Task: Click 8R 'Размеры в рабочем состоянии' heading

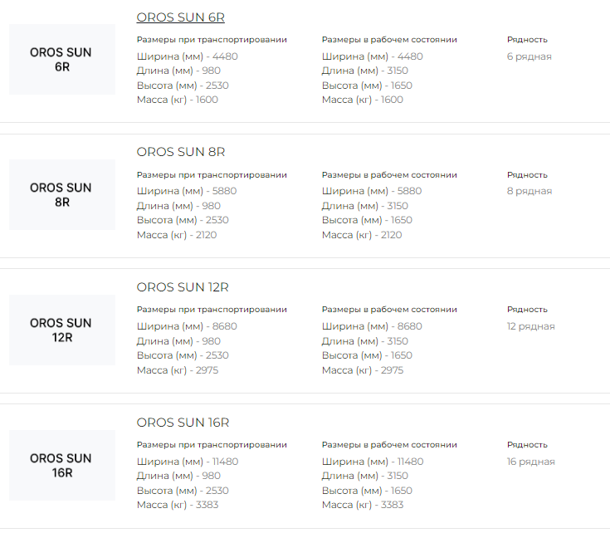Action: 389,174
